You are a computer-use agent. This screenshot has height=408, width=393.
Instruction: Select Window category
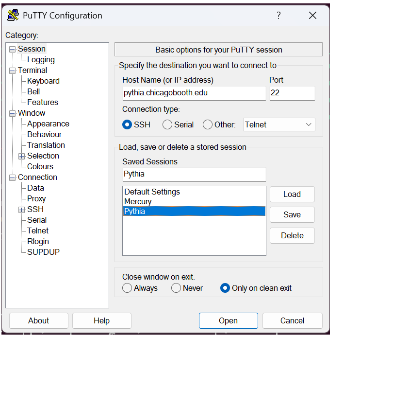click(32, 113)
